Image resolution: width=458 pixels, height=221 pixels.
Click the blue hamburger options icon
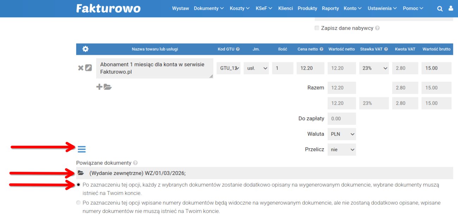pos(81,149)
